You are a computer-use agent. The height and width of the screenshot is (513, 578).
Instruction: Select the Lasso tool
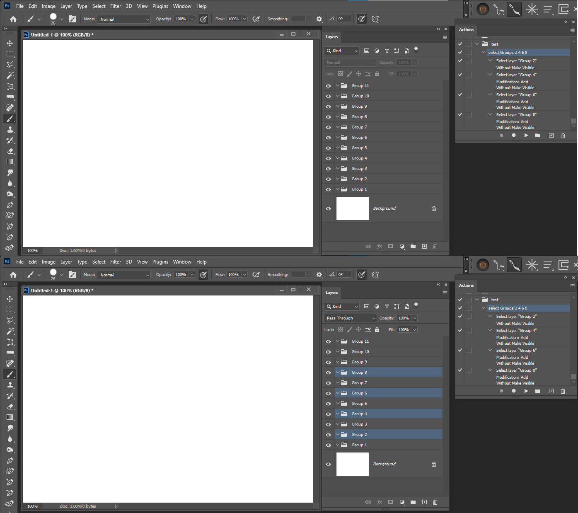click(x=10, y=64)
